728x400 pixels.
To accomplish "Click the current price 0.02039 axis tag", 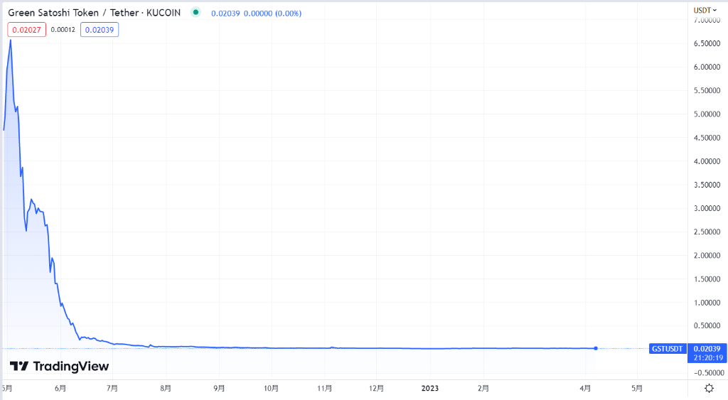I will pyautogui.click(x=707, y=349).
